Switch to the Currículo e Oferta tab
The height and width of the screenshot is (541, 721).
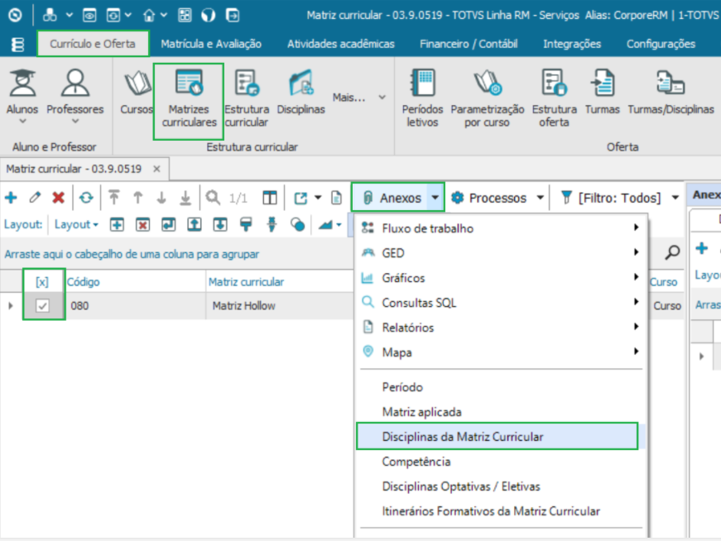[x=93, y=44]
